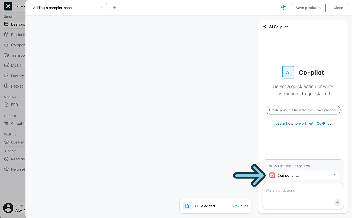Open the Components section in sidebar
The width and height of the screenshot is (352, 218).
click(6, 45)
